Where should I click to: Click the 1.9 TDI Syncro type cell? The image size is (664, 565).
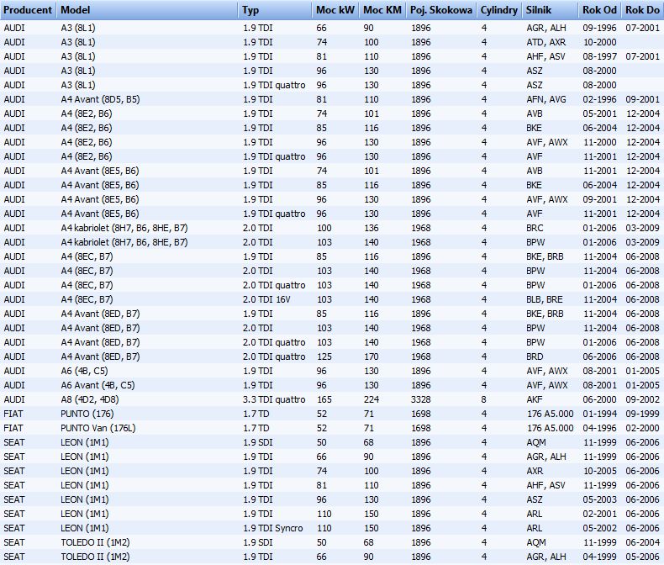273,528
